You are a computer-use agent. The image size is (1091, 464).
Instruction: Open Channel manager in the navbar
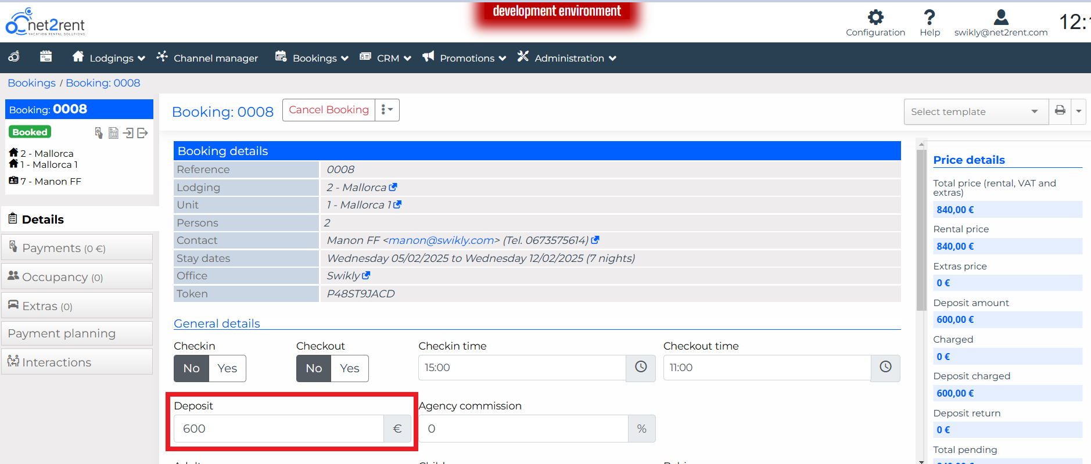click(207, 57)
